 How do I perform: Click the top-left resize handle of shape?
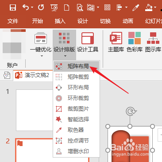pos(108,127)
